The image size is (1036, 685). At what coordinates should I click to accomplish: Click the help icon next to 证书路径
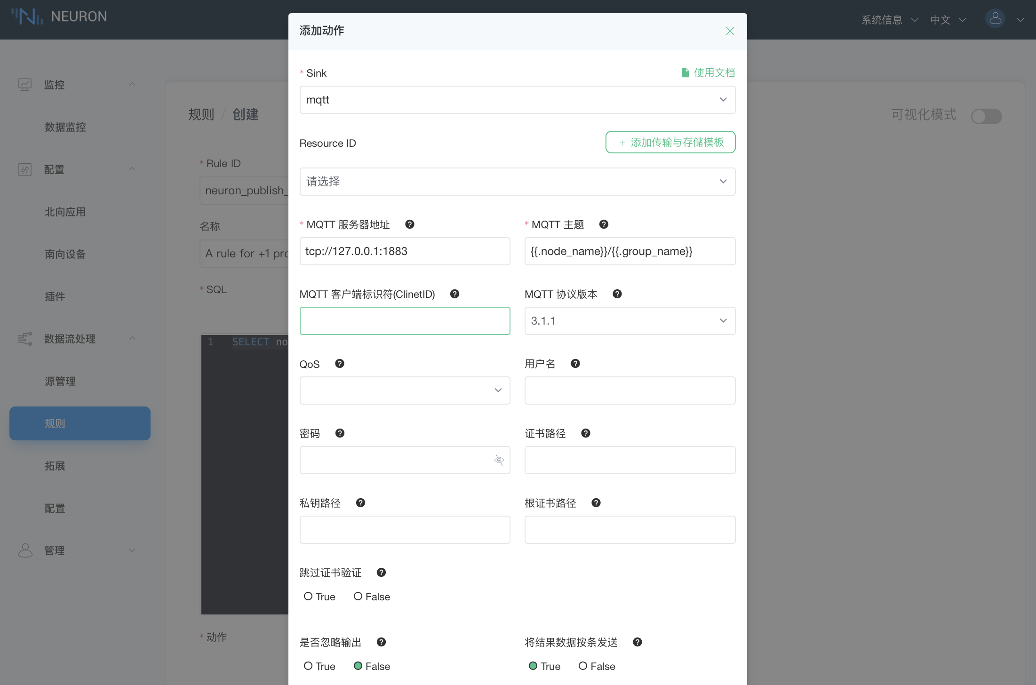point(585,433)
